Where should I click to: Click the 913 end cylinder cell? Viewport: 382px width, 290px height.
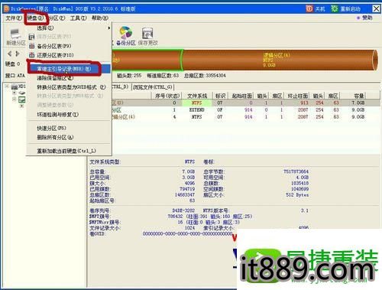pos(304,103)
